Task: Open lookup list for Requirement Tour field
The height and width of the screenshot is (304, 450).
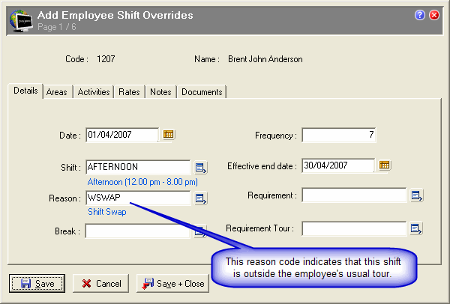Action: (x=417, y=228)
